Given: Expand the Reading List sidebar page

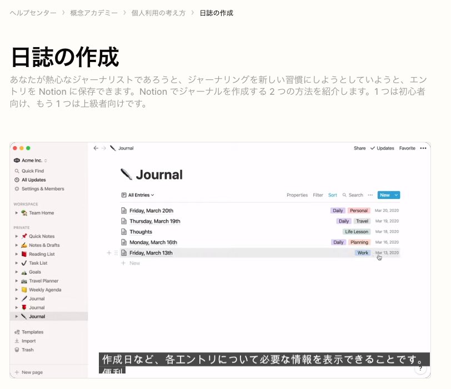Looking at the screenshot, I should tap(17, 254).
